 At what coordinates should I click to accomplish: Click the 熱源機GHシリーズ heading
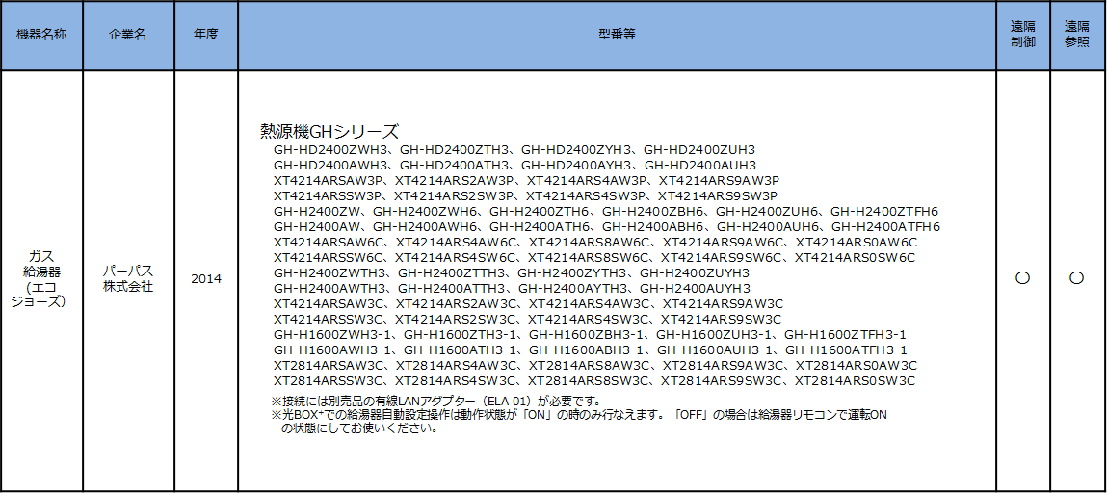329,132
